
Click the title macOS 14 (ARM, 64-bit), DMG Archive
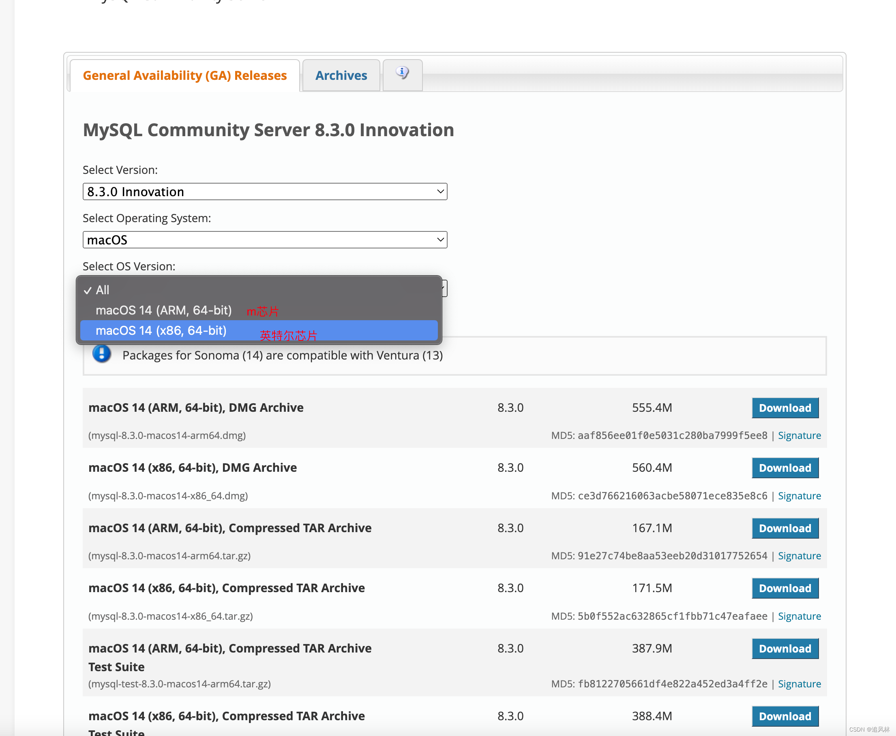196,408
